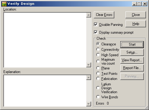The height and width of the screenshot is (110, 149).
Task: Click the Location list down arrow
Action: 89,65
